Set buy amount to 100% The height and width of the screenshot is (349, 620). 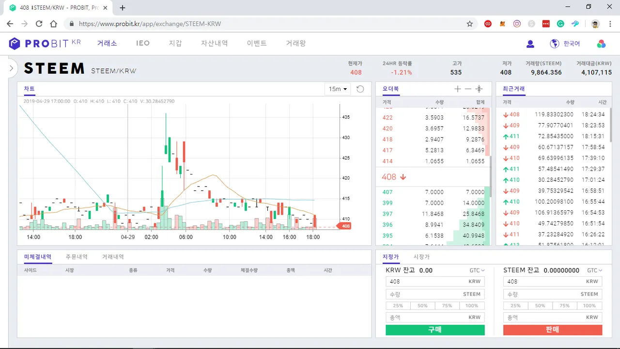tap(472, 306)
